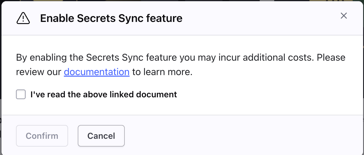Click the "I've read the above linked document" label
This screenshot has height=155, width=364.
(x=104, y=95)
